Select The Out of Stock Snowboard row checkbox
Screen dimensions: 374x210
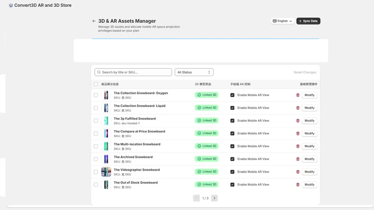[96, 184]
